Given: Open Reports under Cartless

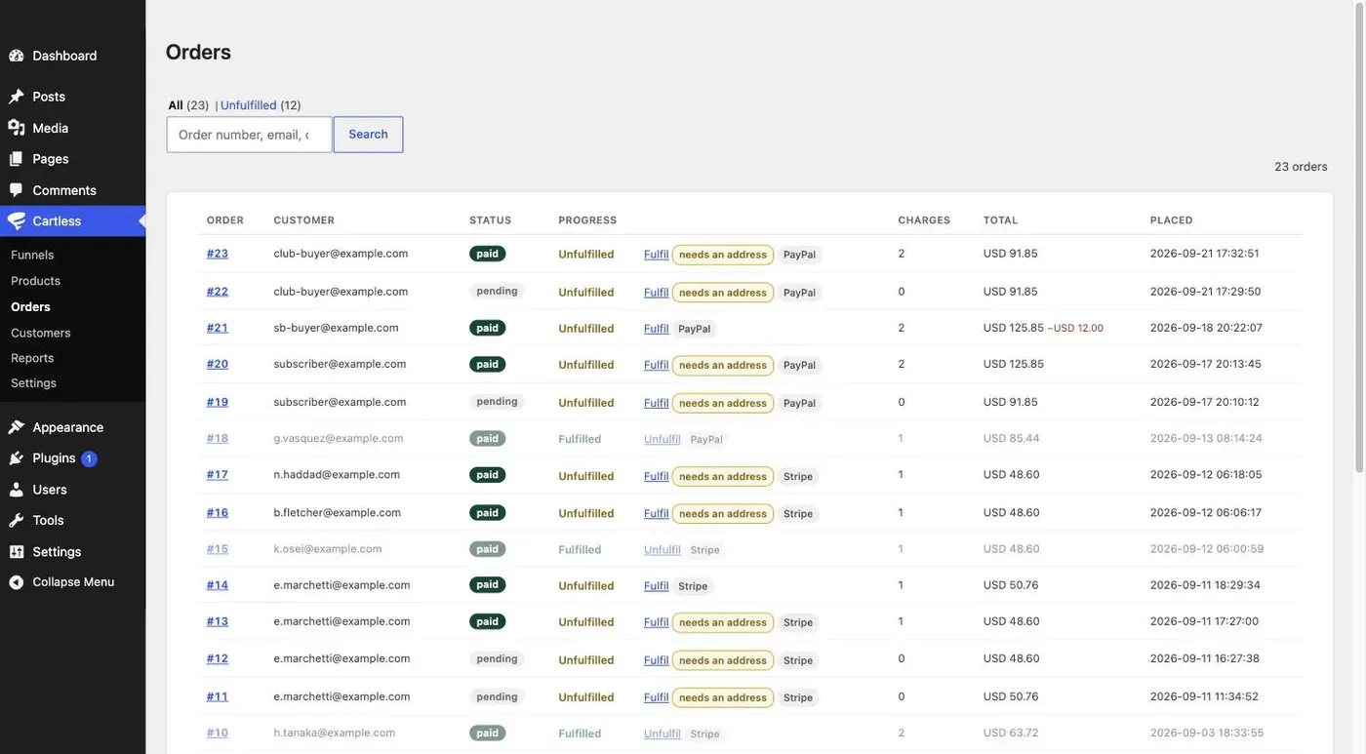Looking at the screenshot, I should [32, 358].
